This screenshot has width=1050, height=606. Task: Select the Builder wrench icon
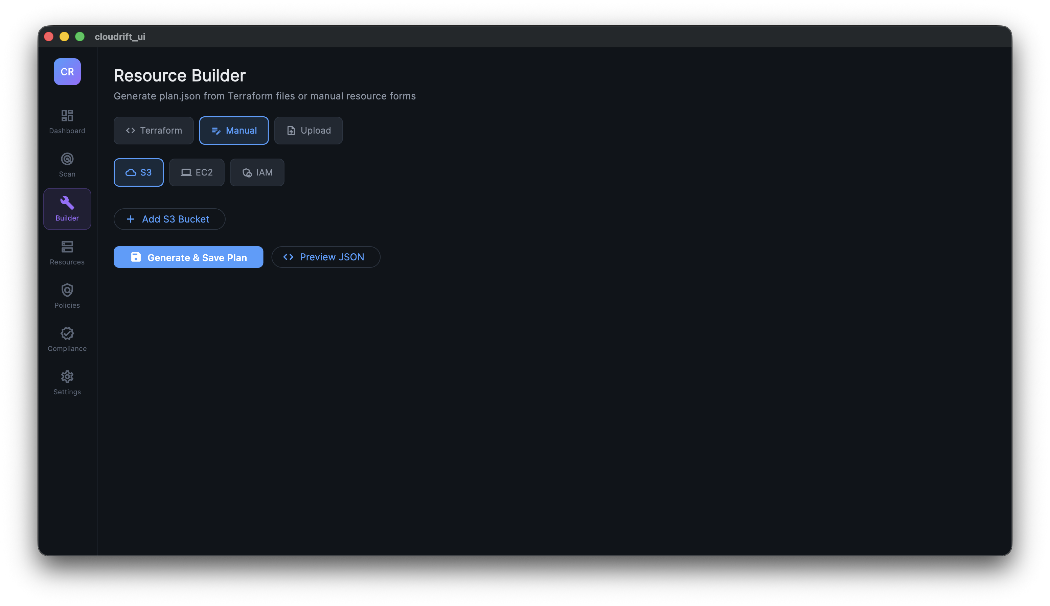67,203
